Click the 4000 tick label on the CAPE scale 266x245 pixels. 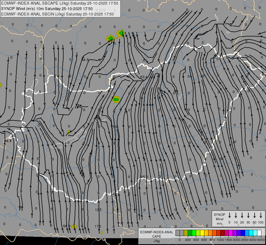[x=253, y=240]
